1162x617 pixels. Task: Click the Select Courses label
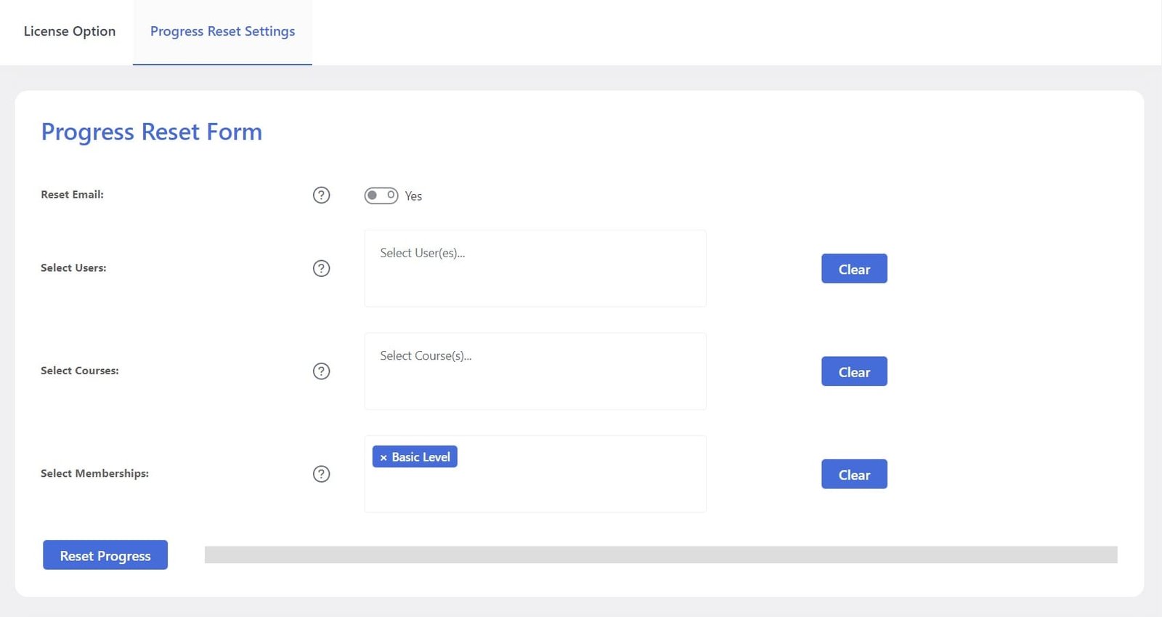[x=80, y=371]
